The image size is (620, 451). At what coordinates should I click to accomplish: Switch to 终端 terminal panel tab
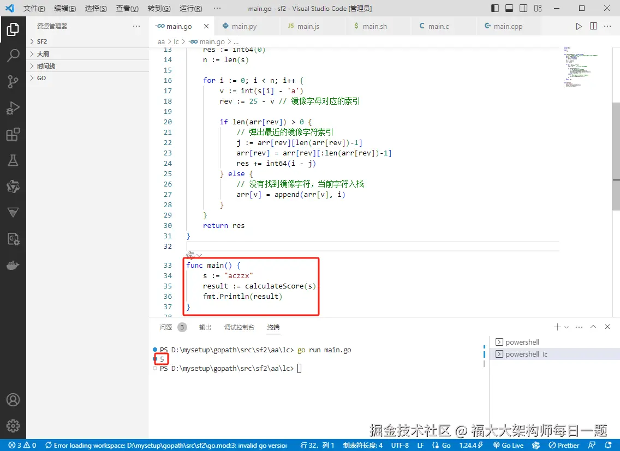273,327
